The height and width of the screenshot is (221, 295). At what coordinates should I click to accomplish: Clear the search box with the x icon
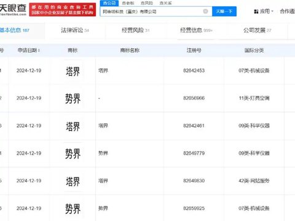point(205,11)
